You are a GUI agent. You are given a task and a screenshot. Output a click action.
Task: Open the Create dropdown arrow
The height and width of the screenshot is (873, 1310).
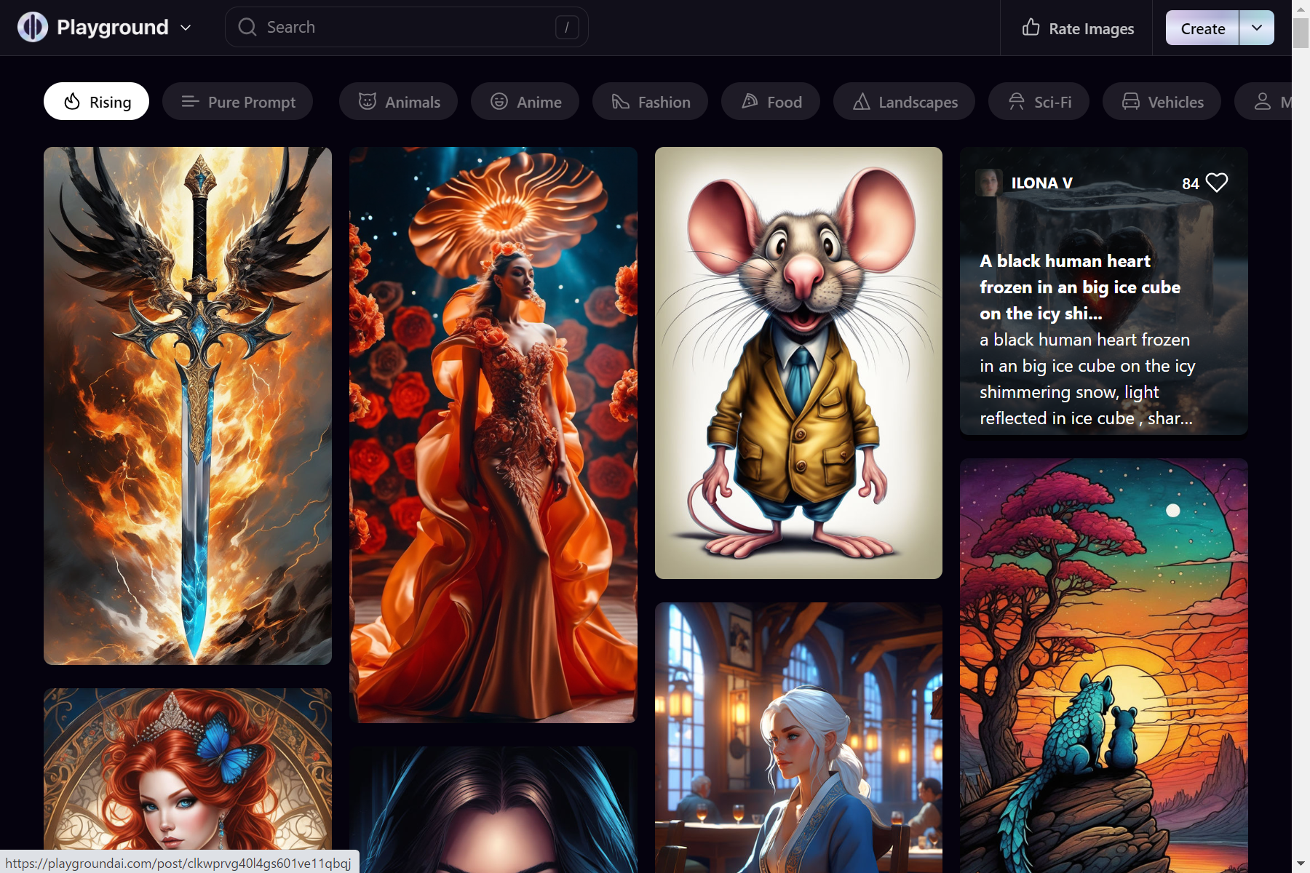click(1257, 28)
